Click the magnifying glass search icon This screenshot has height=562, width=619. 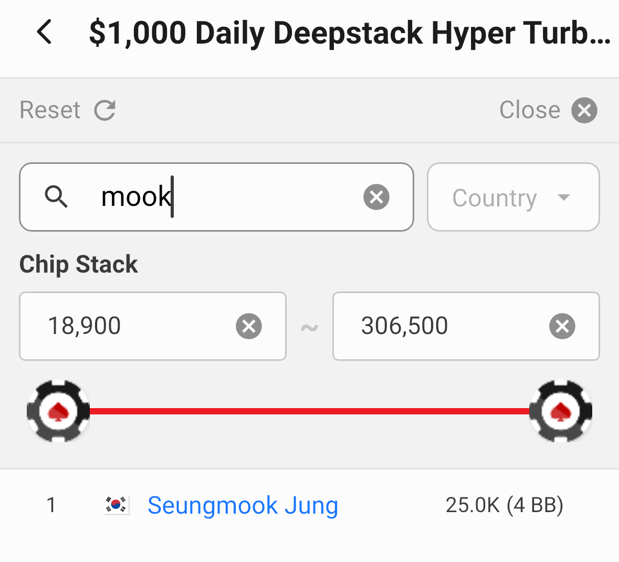click(56, 197)
